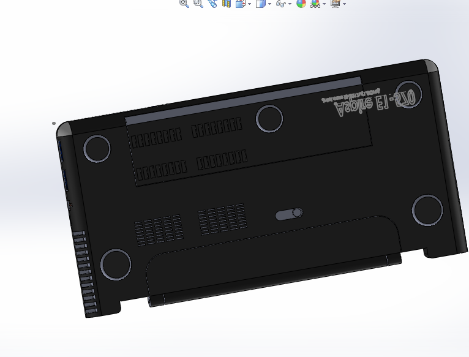
Task: Click the View Settings monitor icon
Action: click(x=336, y=3)
